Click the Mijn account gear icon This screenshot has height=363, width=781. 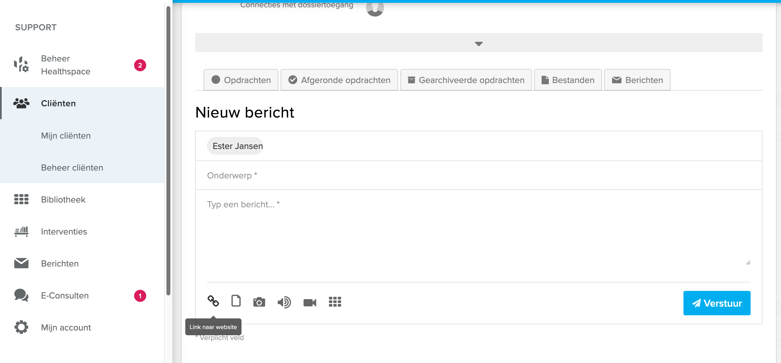(21, 327)
